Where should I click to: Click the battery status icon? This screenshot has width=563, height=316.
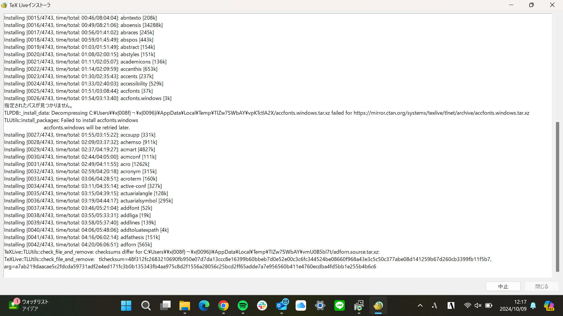tap(489, 305)
